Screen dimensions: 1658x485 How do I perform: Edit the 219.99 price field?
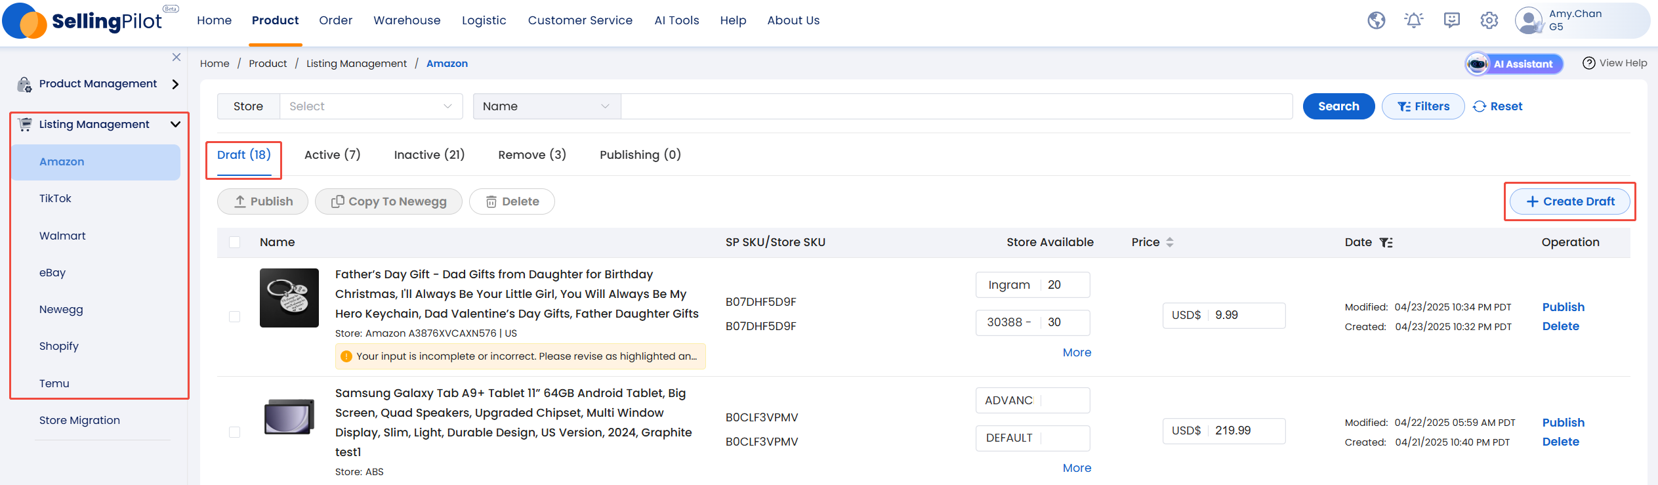[x=1246, y=431]
